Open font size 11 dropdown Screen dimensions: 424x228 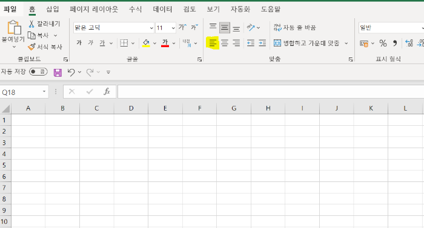coord(173,28)
